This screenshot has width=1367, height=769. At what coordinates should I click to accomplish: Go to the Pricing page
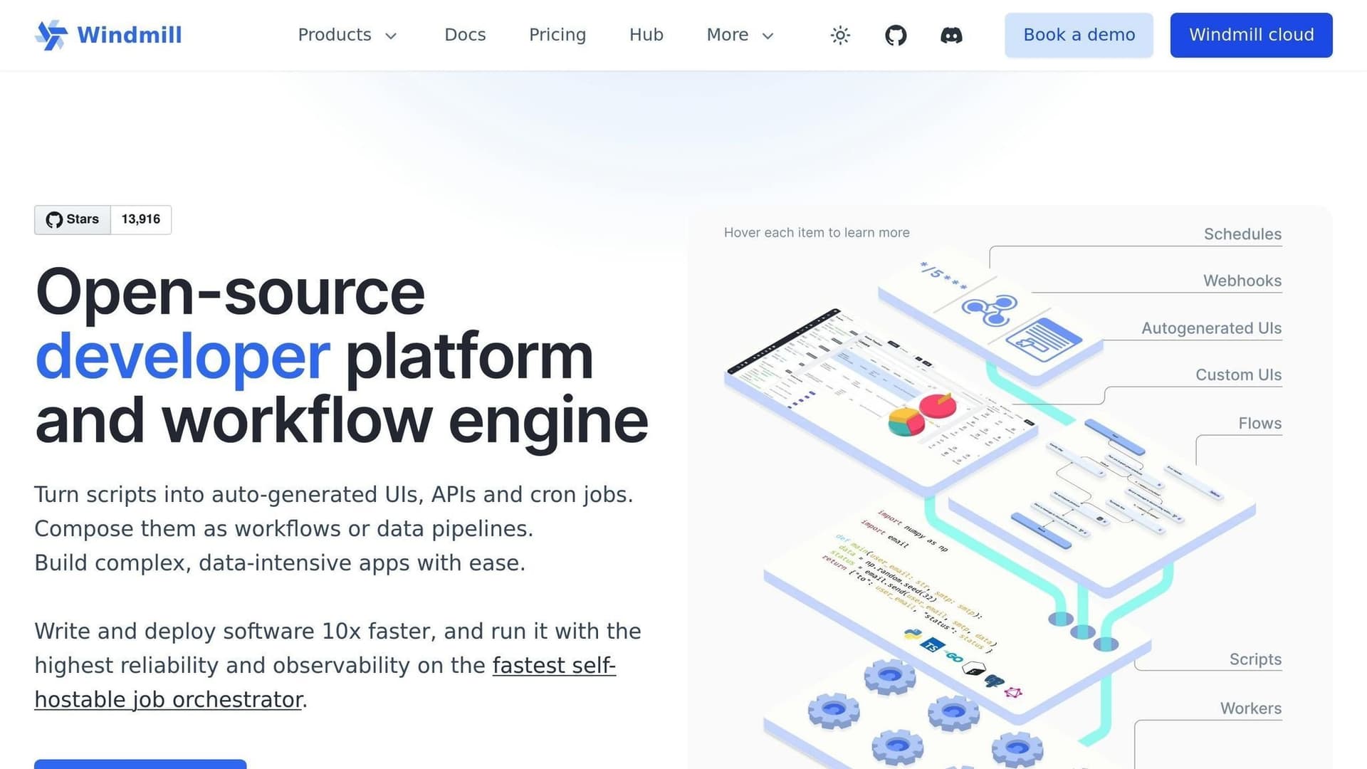click(x=557, y=35)
